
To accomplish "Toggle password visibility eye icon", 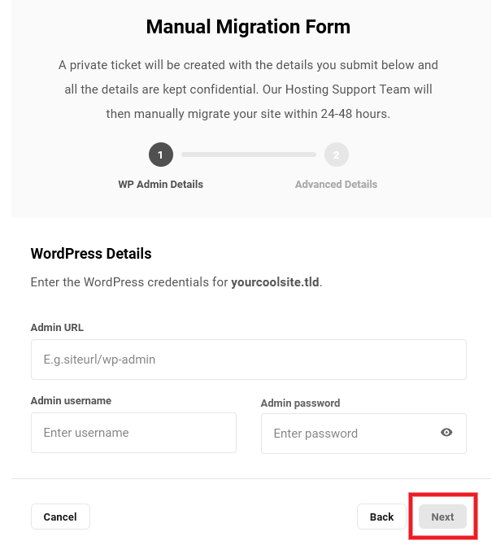I will pyautogui.click(x=446, y=433).
